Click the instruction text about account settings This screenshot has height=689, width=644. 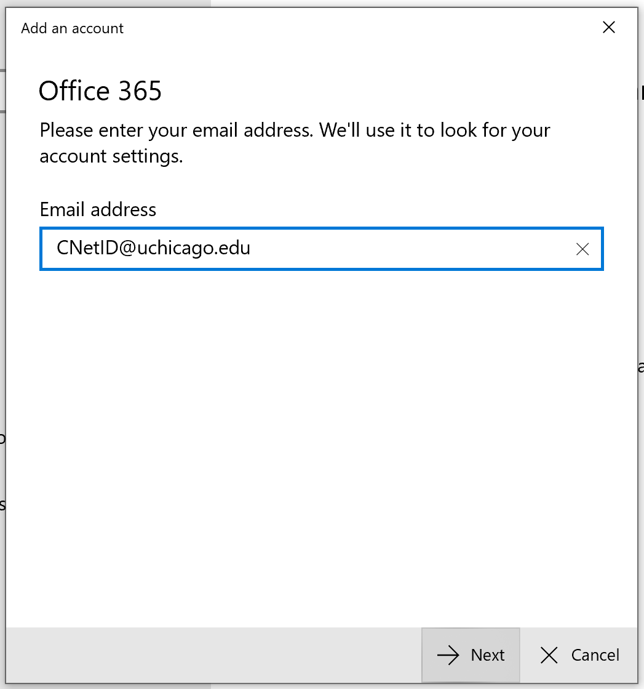coord(111,156)
